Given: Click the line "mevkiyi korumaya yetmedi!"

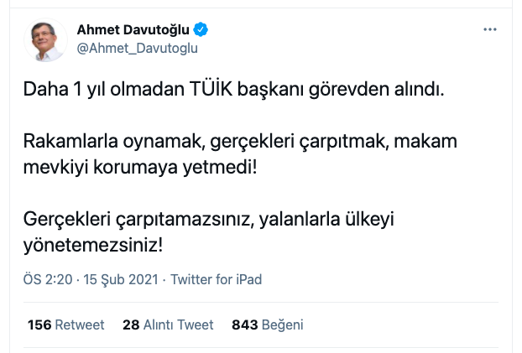Looking at the screenshot, I should point(138,167).
